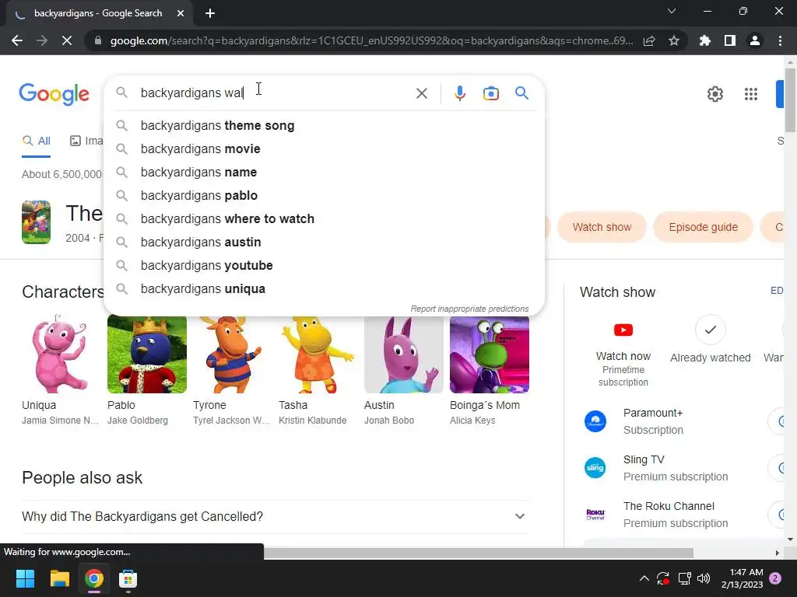The height and width of the screenshot is (597, 797).
Task: Go back with the browser back arrow
Action: [17, 40]
